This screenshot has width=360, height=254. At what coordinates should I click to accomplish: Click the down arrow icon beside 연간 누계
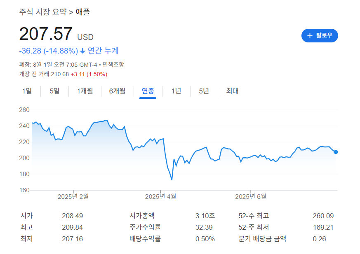coord(82,51)
